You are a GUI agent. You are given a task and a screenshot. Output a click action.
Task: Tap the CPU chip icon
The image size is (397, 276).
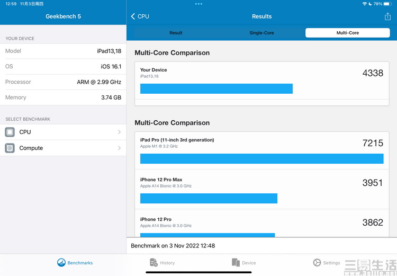pyautogui.click(x=10, y=132)
